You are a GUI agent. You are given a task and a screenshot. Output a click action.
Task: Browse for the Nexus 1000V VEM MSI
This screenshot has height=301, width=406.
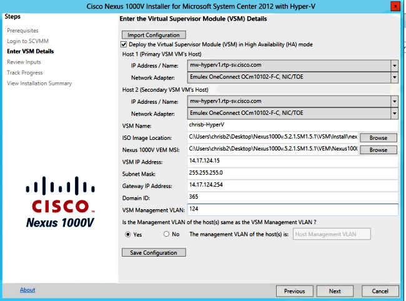click(x=379, y=150)
